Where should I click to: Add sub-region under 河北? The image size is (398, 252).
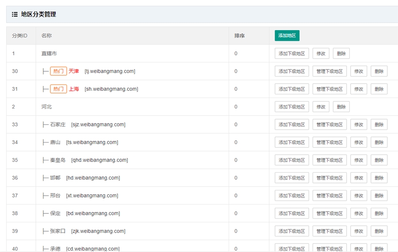(x=291, y=107)
